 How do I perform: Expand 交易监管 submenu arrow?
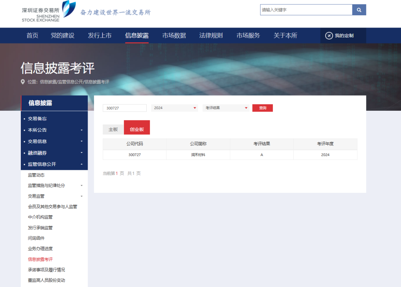81,196
